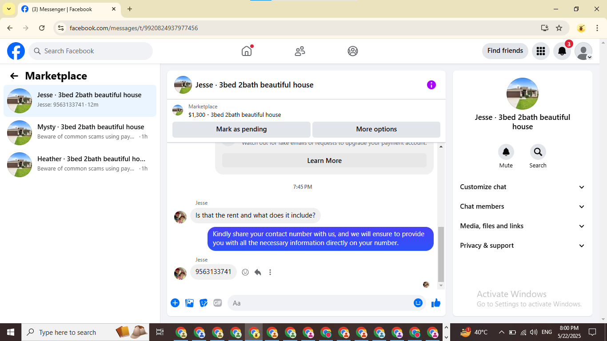Choose a sticker in composer

pyautogui.click(x=204, y=303)
